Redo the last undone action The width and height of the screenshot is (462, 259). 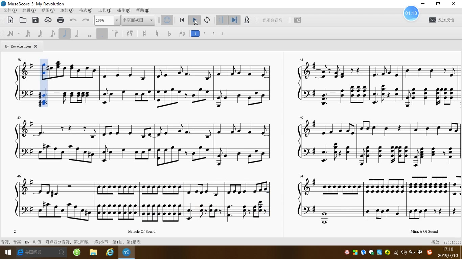86,20
